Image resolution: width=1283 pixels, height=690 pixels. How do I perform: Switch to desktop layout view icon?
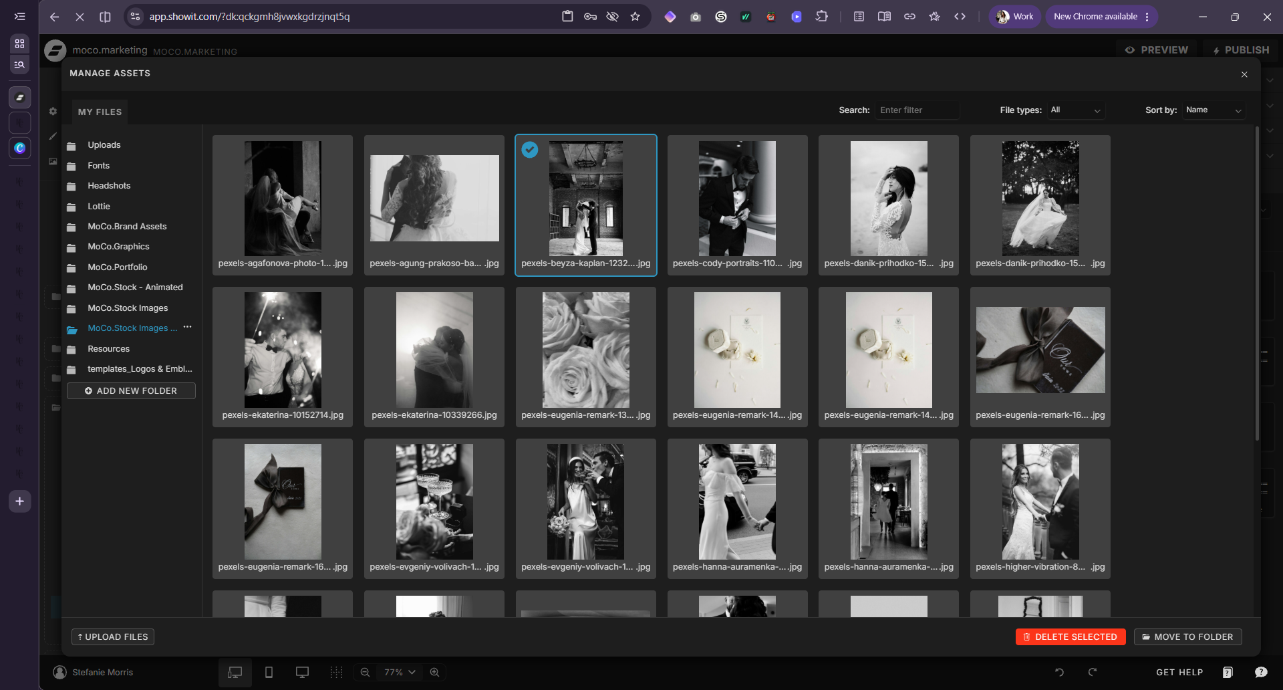point(235,673)
